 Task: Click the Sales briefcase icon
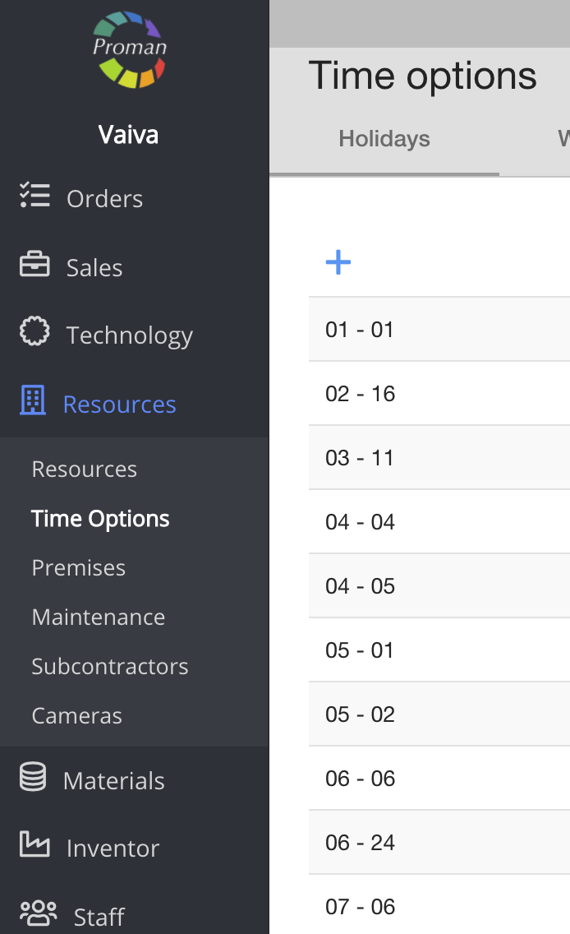tap(34, 266)
